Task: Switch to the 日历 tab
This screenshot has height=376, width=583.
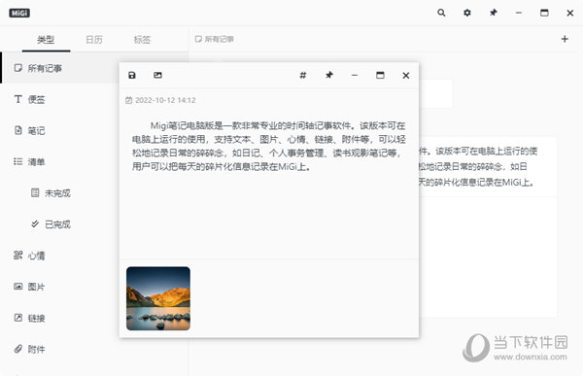Action: pyautogui.click(x=94, y=40)
